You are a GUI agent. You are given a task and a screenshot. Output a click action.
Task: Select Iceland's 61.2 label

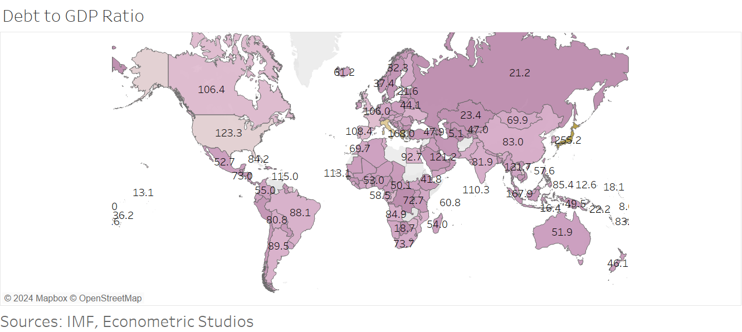pos(344,72)
